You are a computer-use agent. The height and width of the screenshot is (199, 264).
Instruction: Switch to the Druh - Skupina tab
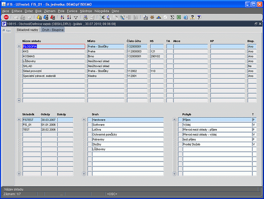[x=53, y=30]
